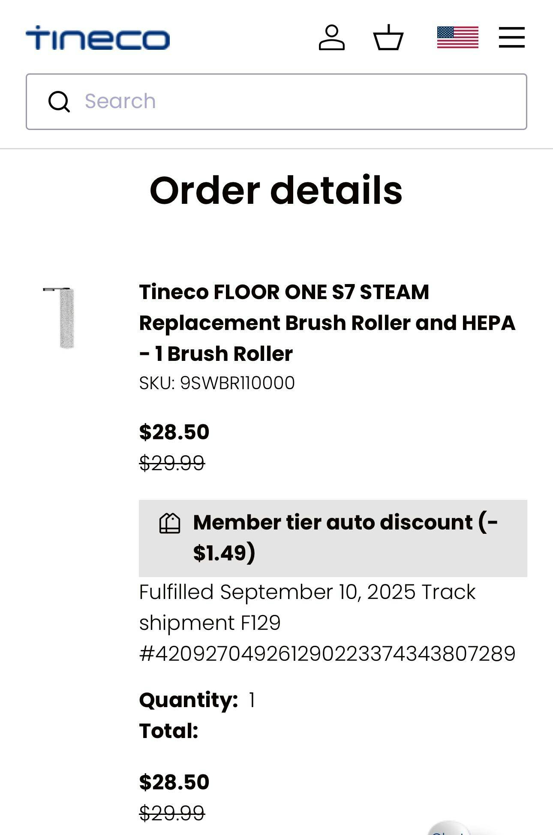Open the shopping basket
Image resolution: width=553 pixels, height=835 pixels.
tap(388, 38)
